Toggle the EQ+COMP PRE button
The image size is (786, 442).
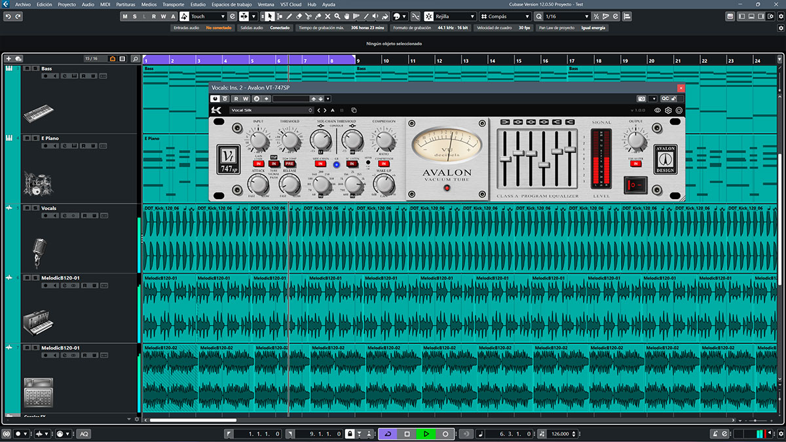[289, 164]
